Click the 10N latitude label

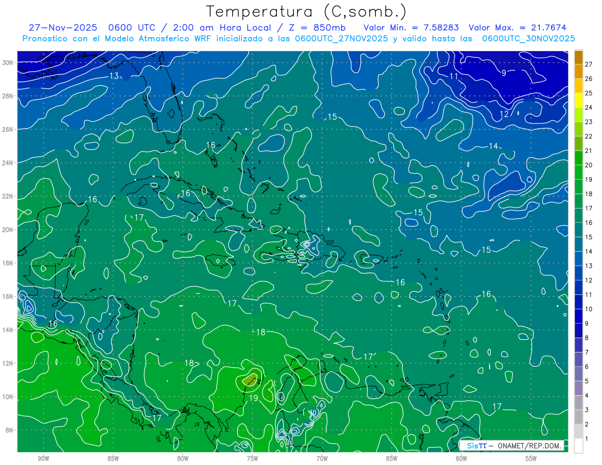click(8, 397)
